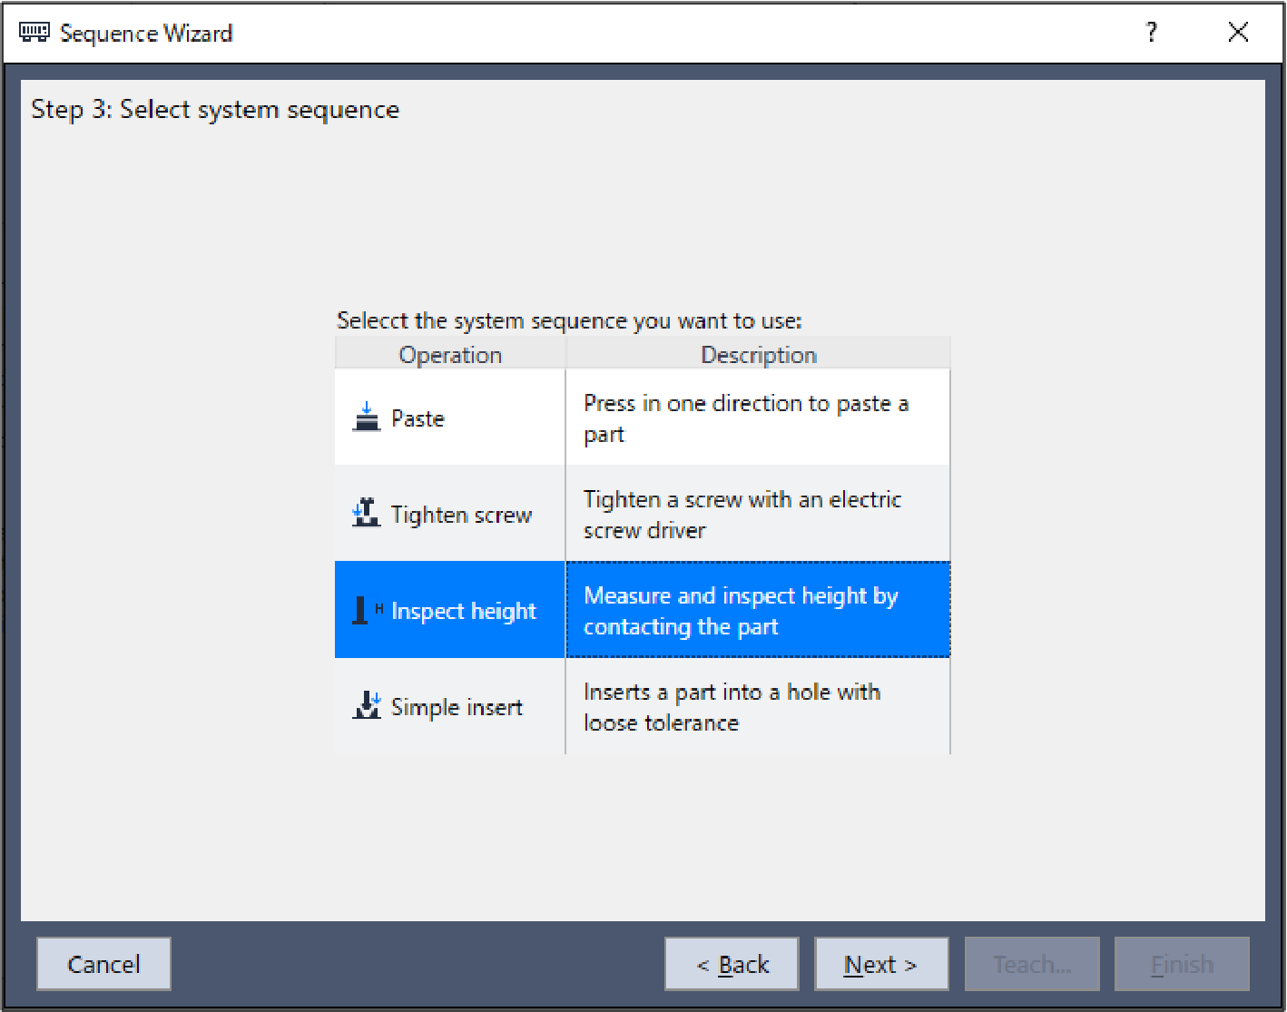Image resolution: width=1287 pixels, height=1012 pixels.
Task: Select the Inspect height operation label
Action: click(463, 611)
